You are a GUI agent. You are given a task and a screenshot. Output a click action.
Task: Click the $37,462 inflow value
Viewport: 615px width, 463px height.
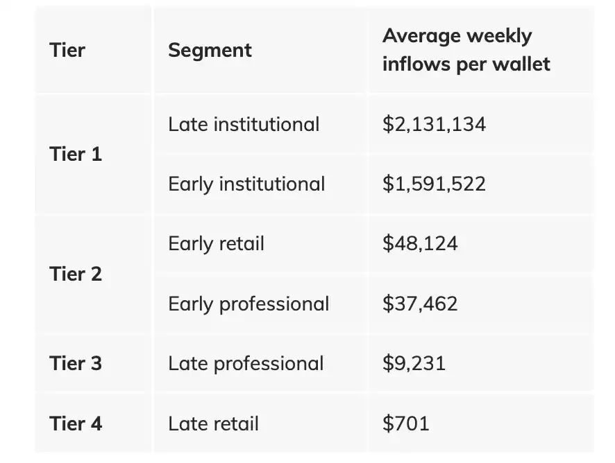[x=420, y=304]
